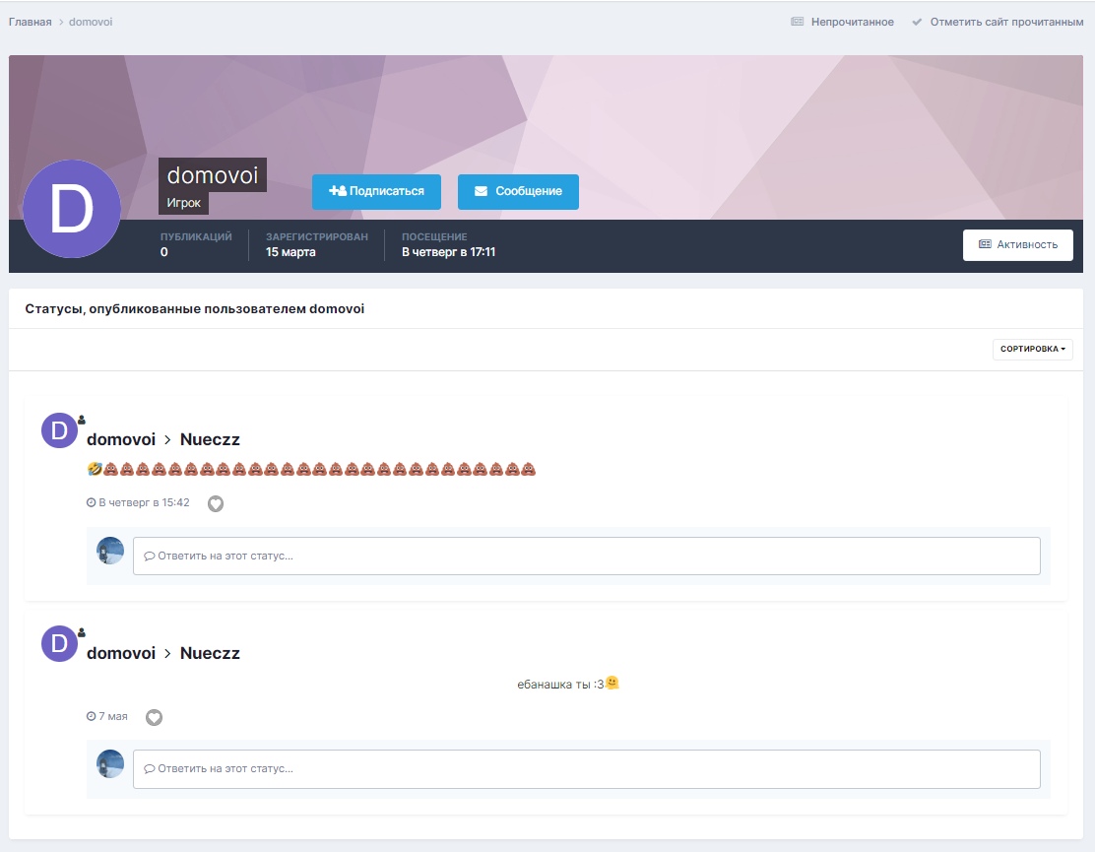
Task: Click reply field under the Thursday status
Action: coord(586,556)
